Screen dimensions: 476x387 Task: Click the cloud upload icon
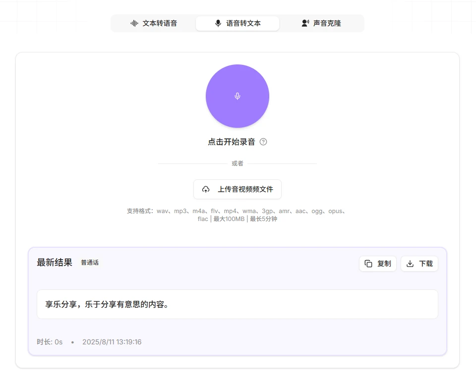[x=206, y=189]
